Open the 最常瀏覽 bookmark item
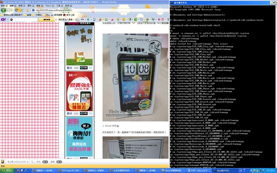277x173 pixels. [x=56, y=15]
